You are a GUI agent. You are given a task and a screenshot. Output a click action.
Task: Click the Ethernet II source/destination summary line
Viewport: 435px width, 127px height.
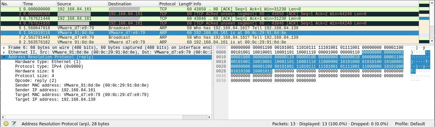click(x=110, y=53)
